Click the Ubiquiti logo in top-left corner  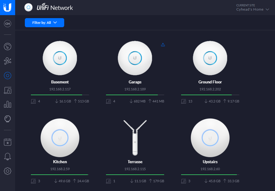pyautogui.click(x=8, y=7)
